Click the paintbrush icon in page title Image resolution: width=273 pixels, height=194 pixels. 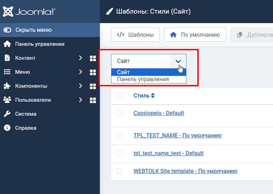pyautogui.click(x=110, y=12)
